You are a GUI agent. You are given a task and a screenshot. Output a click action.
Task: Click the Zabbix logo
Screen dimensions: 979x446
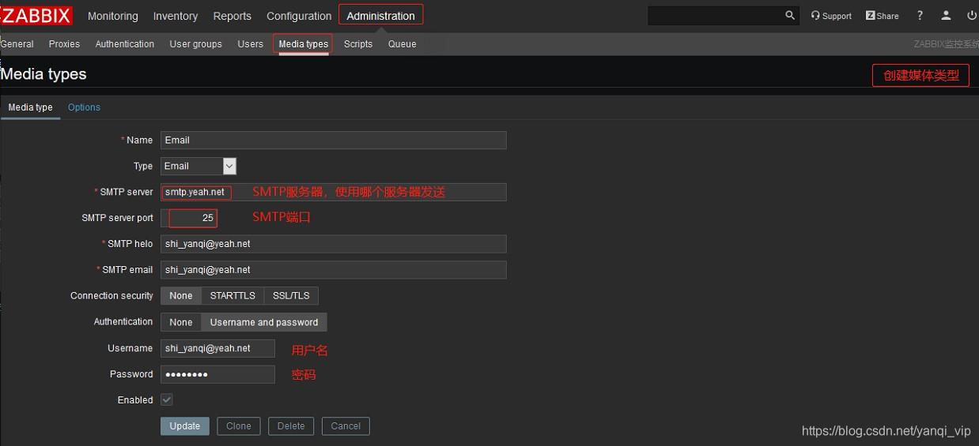pyautogui.click(x=36, y=15)
